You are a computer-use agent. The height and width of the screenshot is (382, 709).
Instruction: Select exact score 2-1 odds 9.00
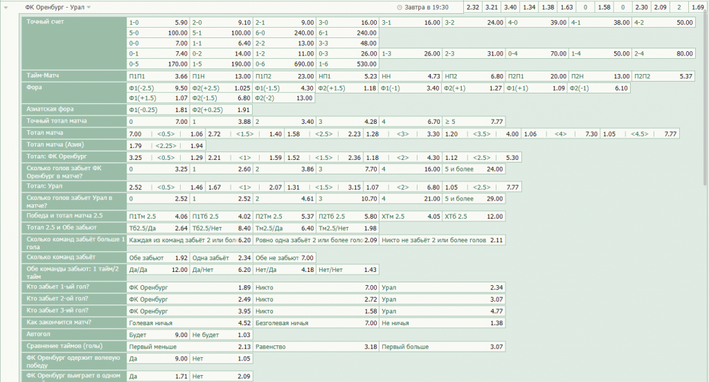coord(284,23)
